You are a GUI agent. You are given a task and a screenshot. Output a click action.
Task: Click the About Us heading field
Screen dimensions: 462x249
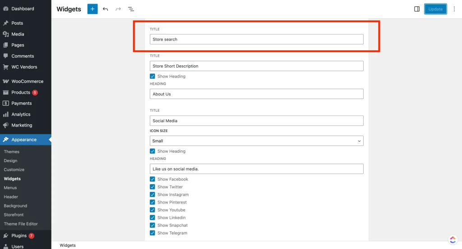pos(256,94)
